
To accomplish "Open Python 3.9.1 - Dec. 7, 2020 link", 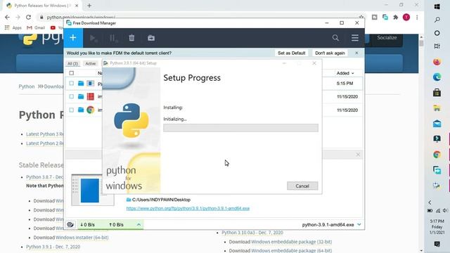I will [x=53, y=247].
